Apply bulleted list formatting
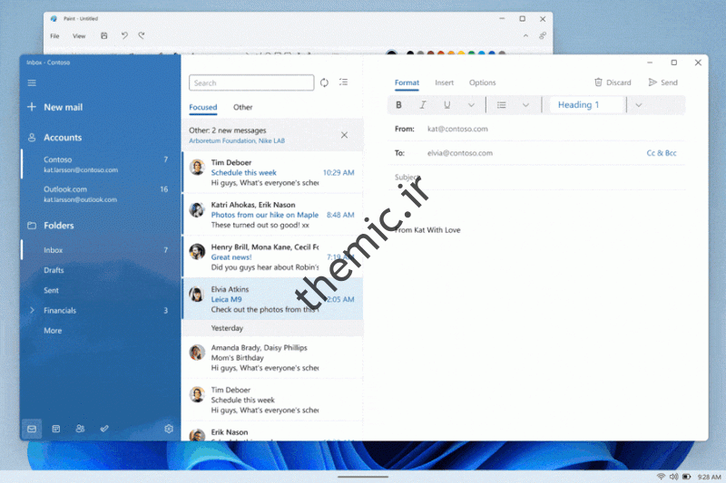726x483 pixels. pos(502,105)
